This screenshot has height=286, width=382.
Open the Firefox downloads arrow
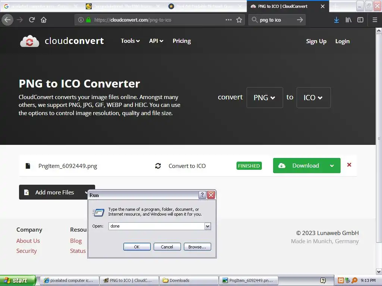pyautogui.click(x=336, y=20)
